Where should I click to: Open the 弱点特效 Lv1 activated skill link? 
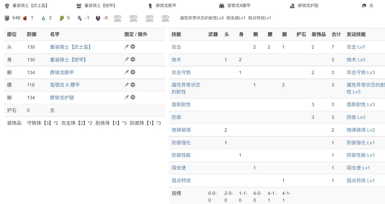tap(361, 181)
